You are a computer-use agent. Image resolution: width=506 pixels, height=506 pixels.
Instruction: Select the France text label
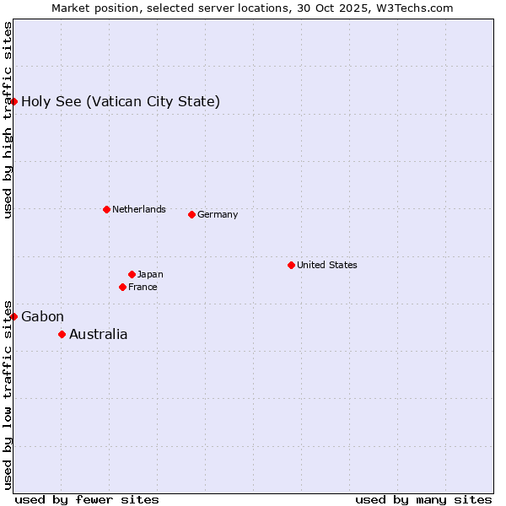tap(143, 287)
